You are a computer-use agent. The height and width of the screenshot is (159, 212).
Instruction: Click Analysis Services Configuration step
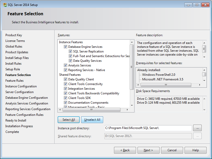pyautogui.click(x=27, y=103)
